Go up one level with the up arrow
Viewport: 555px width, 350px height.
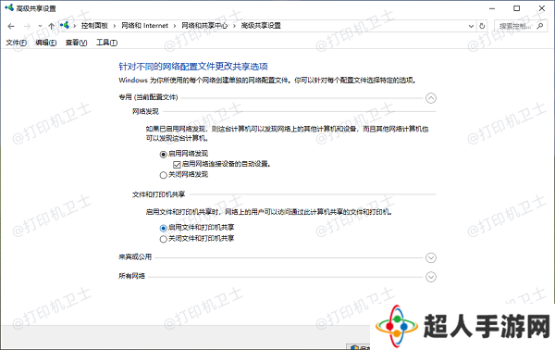51,26
